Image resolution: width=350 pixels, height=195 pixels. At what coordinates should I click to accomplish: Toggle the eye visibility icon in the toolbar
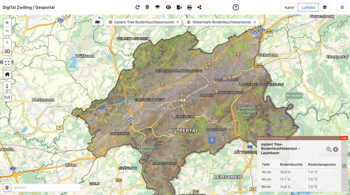click(169, 7)
